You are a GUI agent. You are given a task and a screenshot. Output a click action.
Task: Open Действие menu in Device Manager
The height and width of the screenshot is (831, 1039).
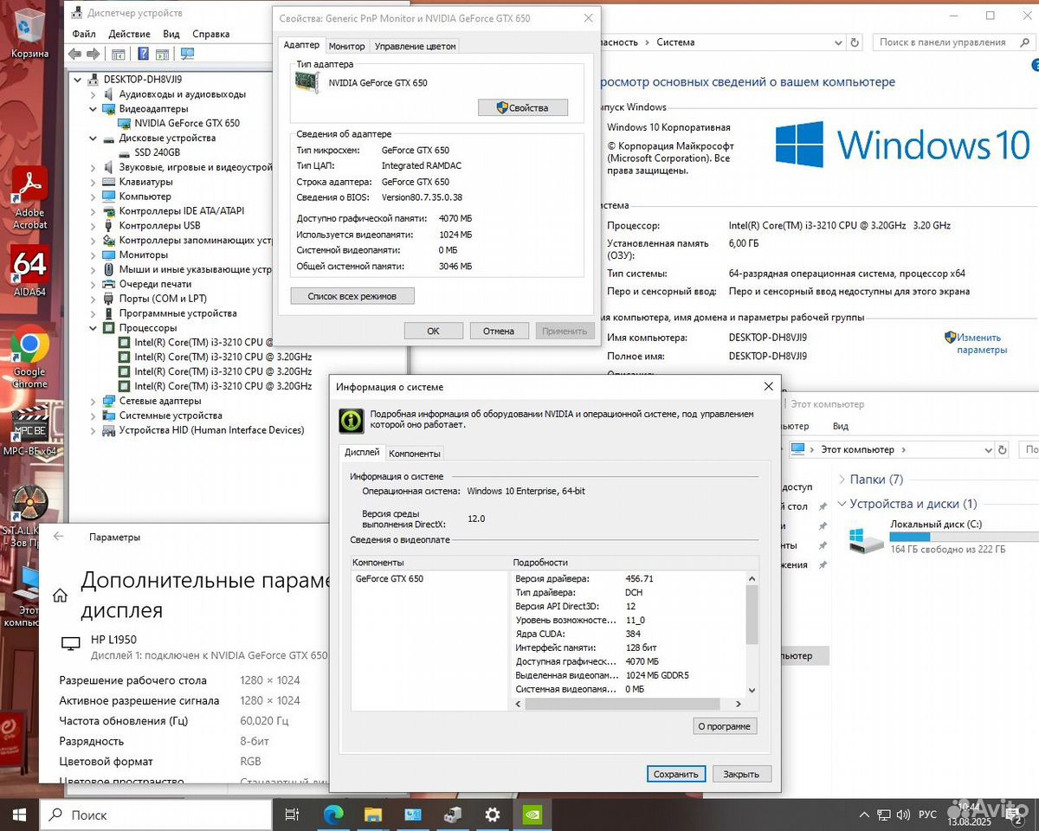tap(130, 34)
